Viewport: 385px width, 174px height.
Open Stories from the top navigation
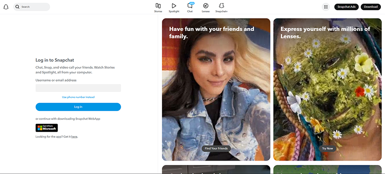tap(158, 8)
